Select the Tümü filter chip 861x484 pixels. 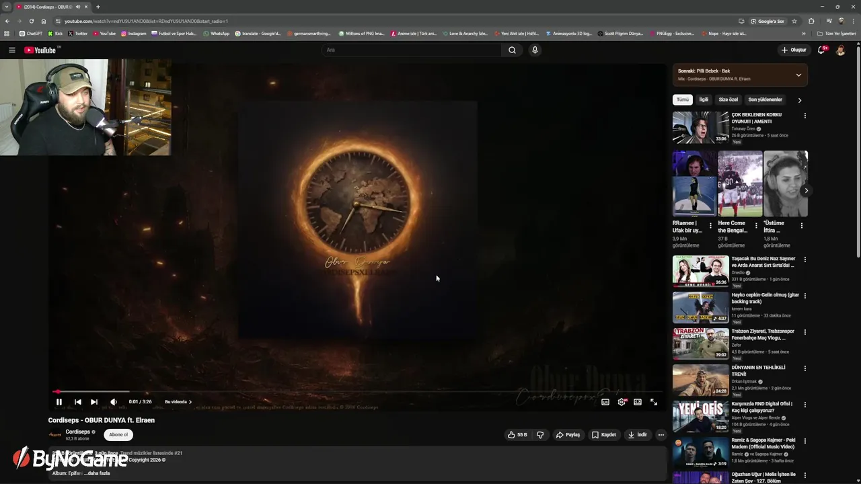pos(683,99)
